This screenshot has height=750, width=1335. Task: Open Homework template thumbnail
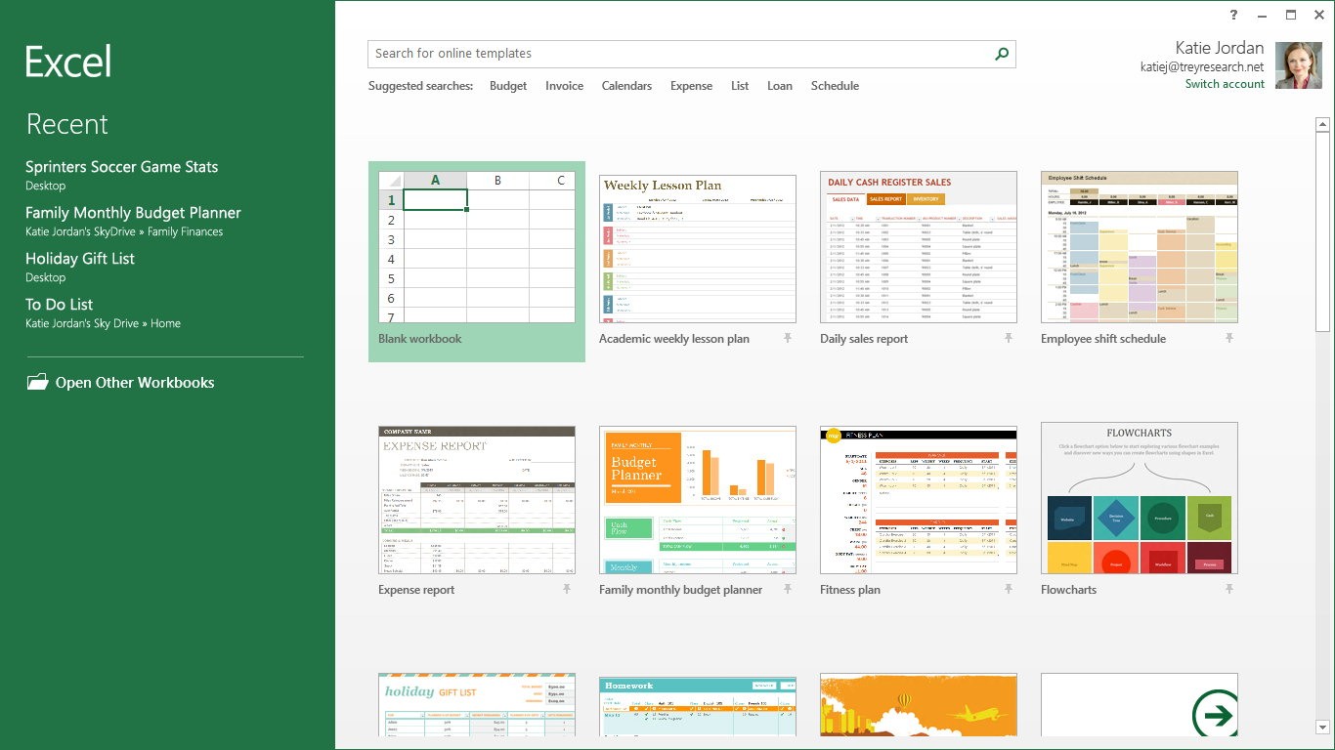698,705
